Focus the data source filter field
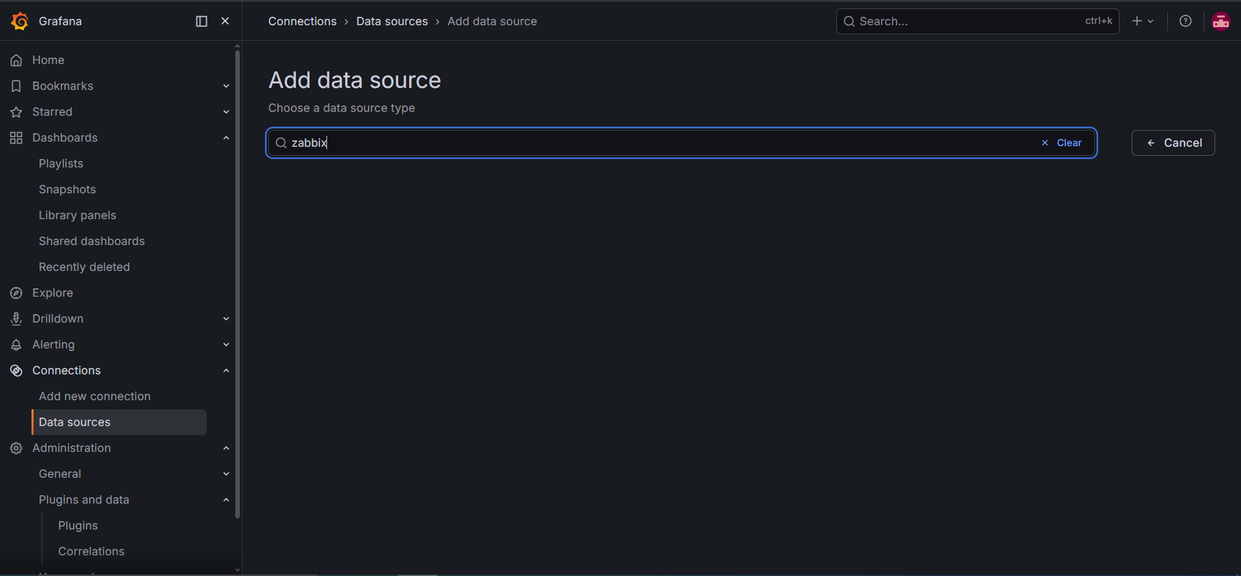1241x576 pixels. click(681, 143)
